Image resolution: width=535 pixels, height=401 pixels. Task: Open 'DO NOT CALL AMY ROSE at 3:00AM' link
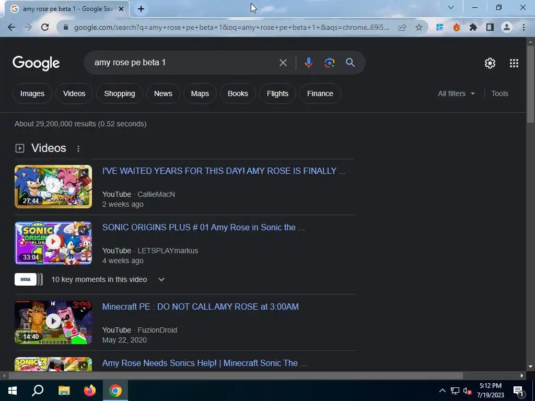200,306
